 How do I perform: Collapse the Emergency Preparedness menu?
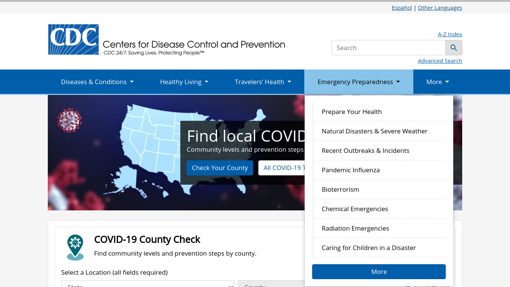tap(359, 82)
